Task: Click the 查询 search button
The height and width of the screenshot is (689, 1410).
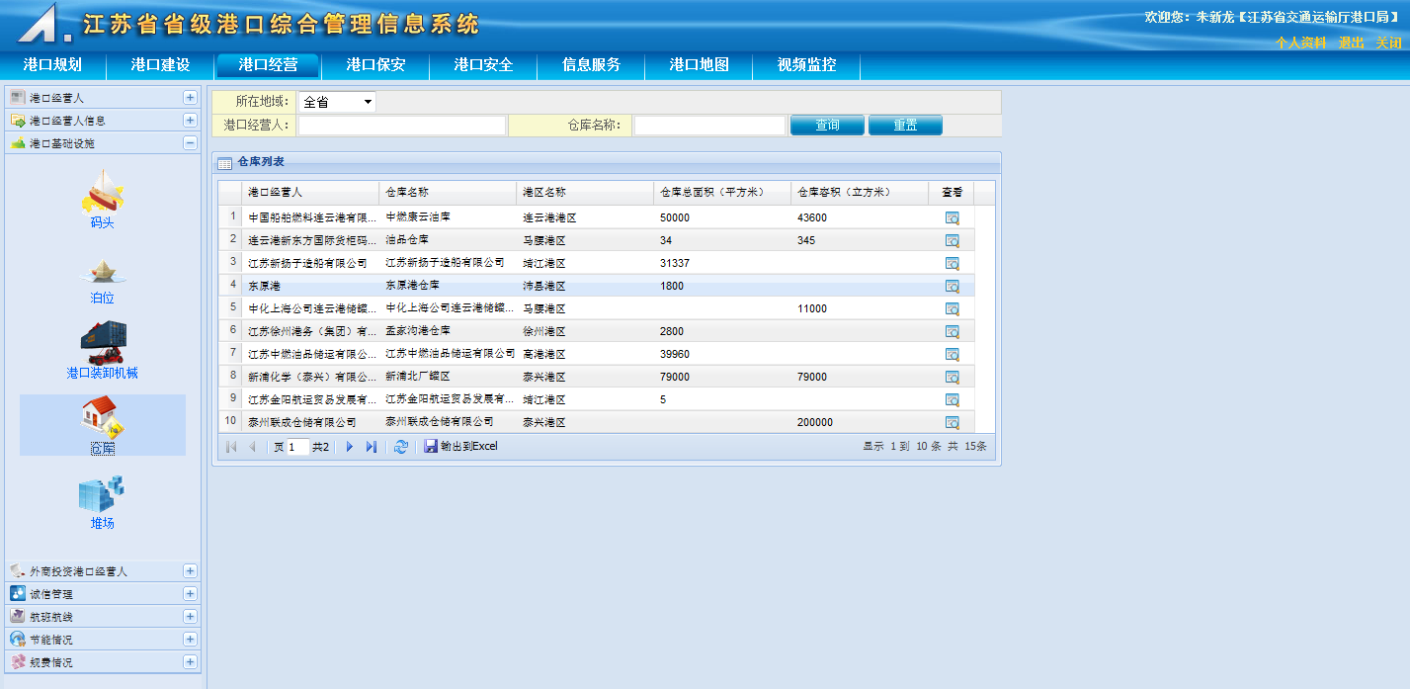Action: click(x=827, y=126)
